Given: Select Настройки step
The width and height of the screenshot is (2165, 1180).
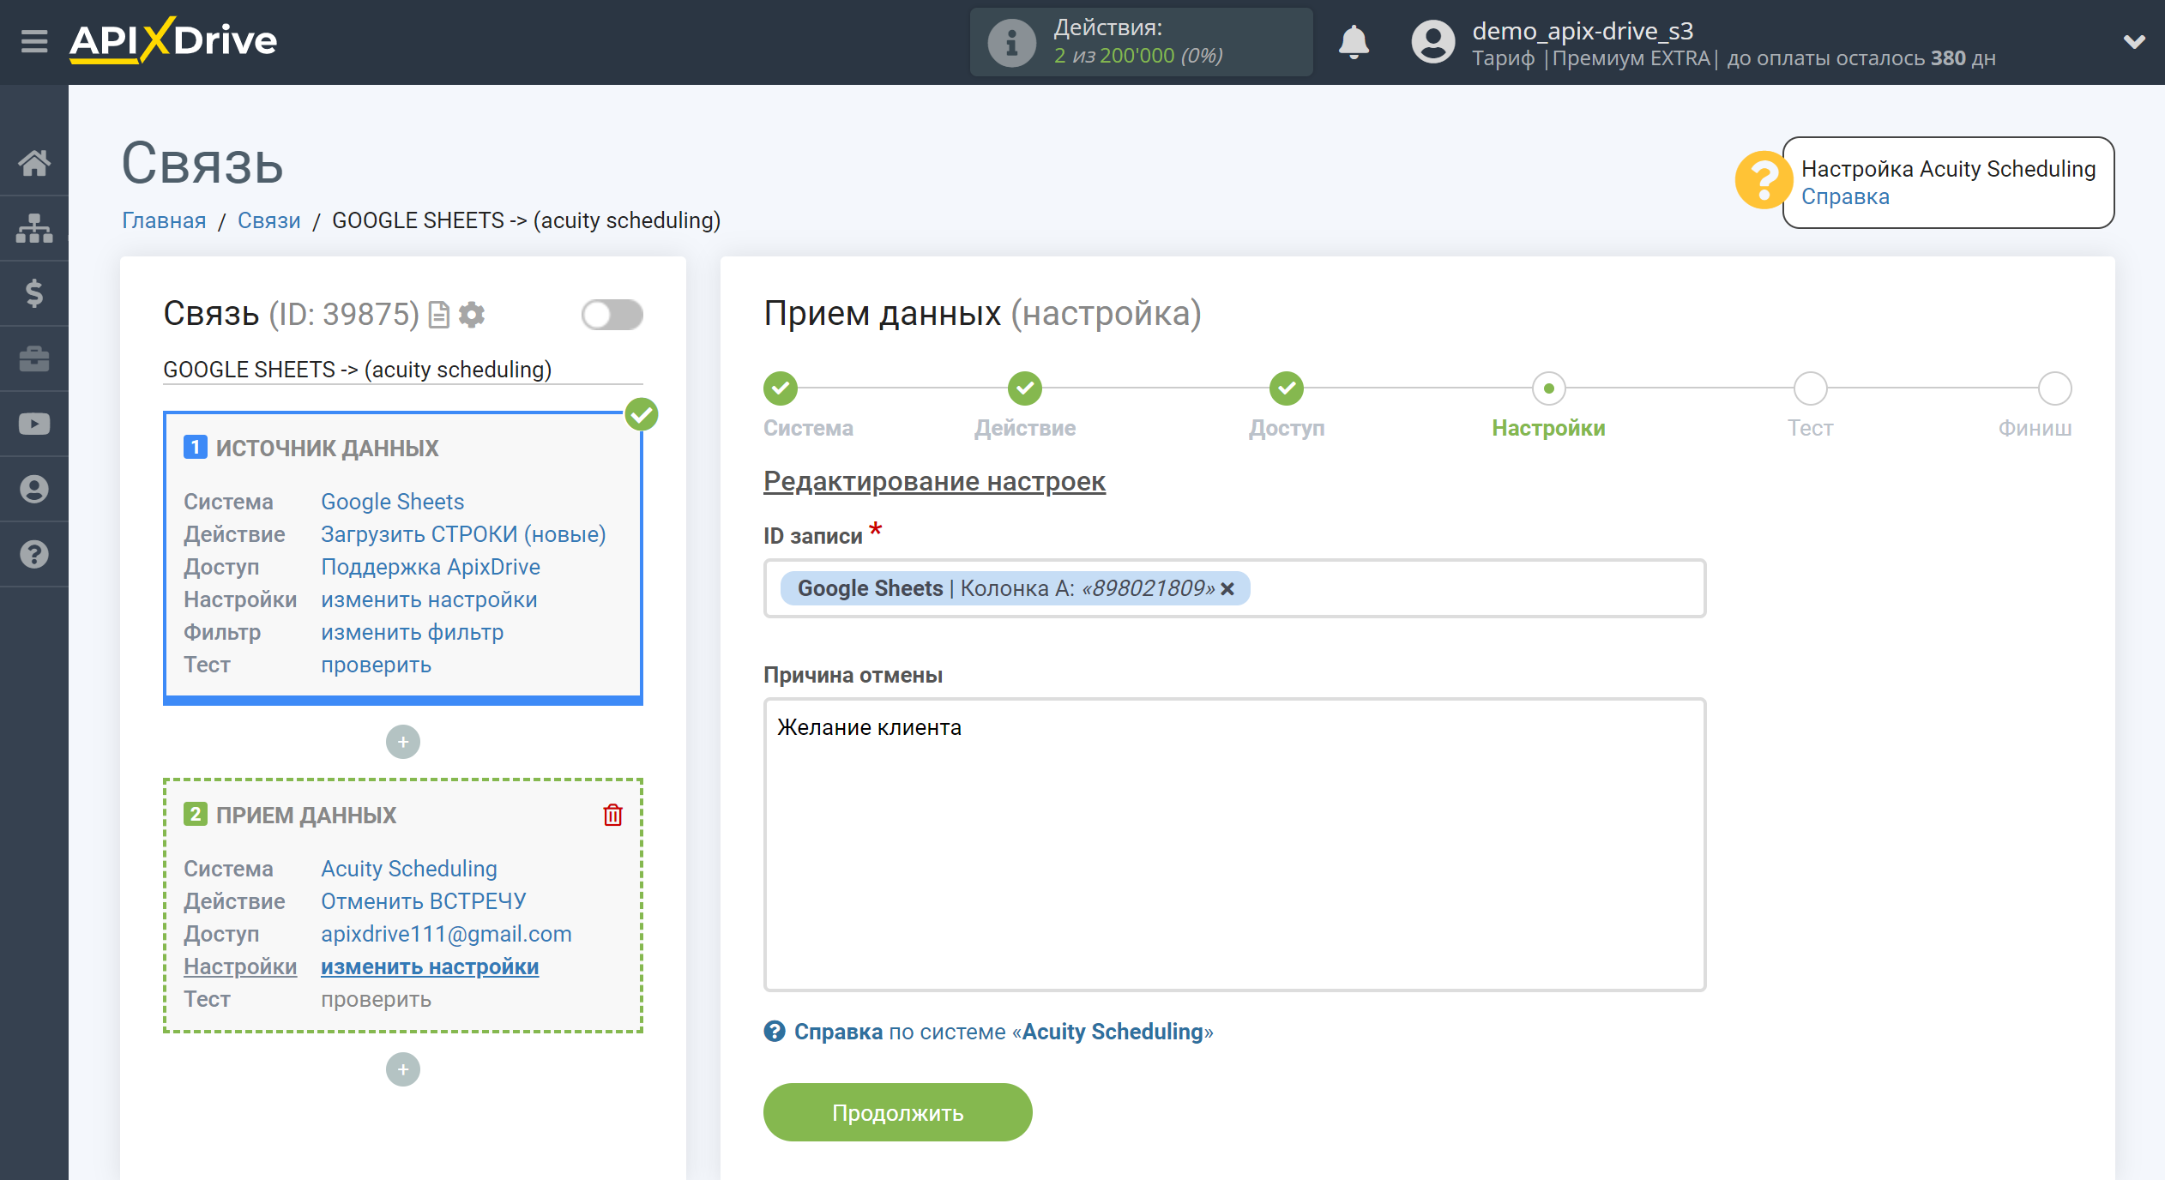Looking at the screenshot, I should pyautogui.click(x=1548, y=388).
